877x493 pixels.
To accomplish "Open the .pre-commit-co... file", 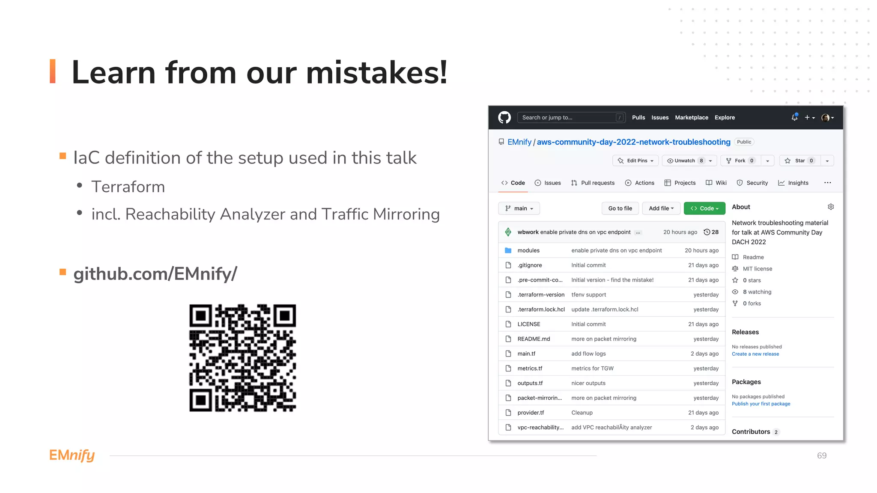I will [540, 280].
